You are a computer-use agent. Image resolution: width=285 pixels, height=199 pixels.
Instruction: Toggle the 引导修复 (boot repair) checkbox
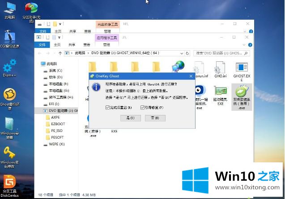coord(142,107)
